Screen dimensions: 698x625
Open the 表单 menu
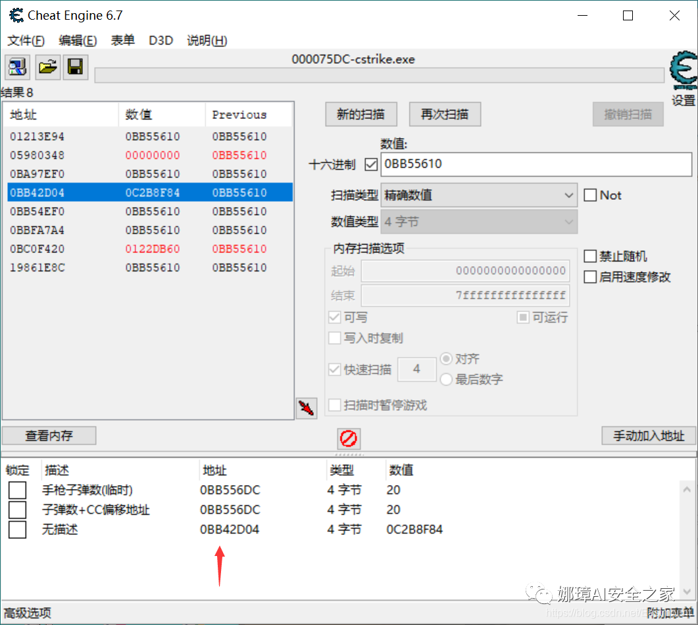click(x=122, y=41)
